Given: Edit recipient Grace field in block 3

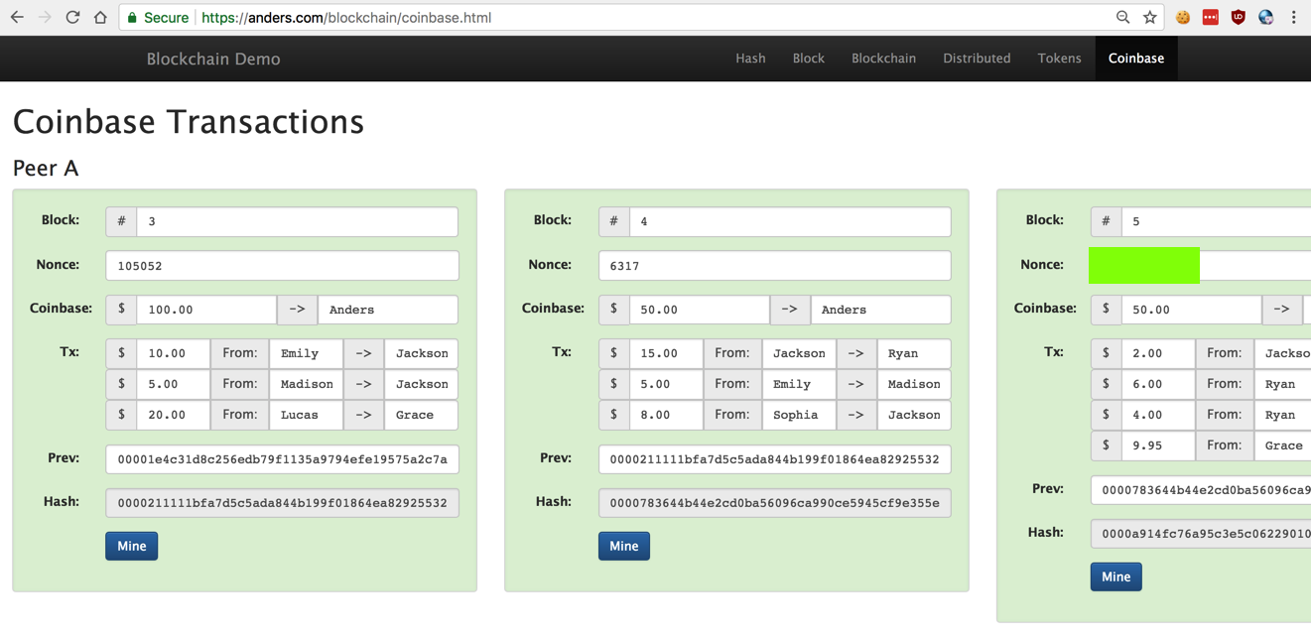Looking at the screenshot, I should [x=422, y=415].
